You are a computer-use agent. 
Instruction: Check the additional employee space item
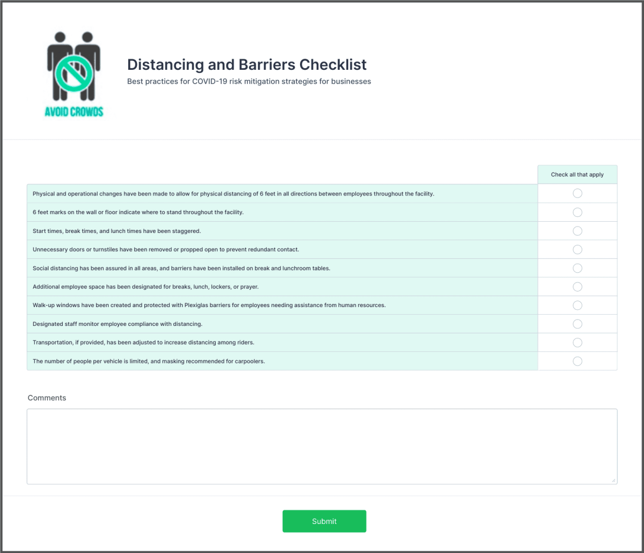click(x=577, y=286)
